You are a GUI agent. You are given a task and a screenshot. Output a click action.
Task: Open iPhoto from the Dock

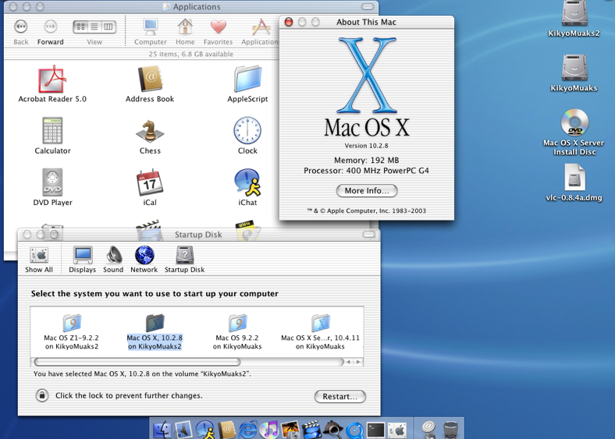(x=290, y=429)
